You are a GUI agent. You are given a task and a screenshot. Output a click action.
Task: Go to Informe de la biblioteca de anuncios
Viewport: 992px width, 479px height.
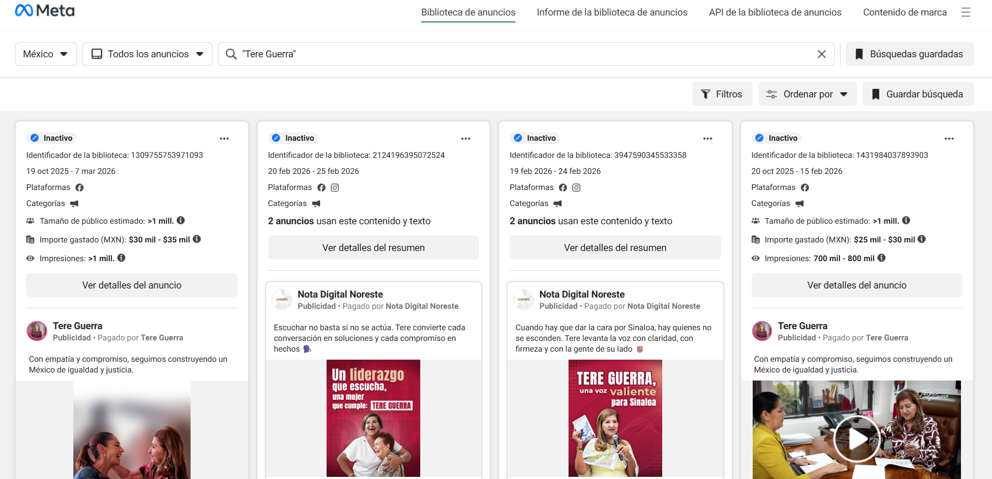[x=612, y=12]
